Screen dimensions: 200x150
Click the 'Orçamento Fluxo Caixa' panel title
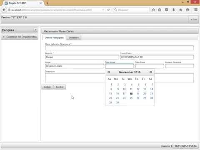pos(59,31)
